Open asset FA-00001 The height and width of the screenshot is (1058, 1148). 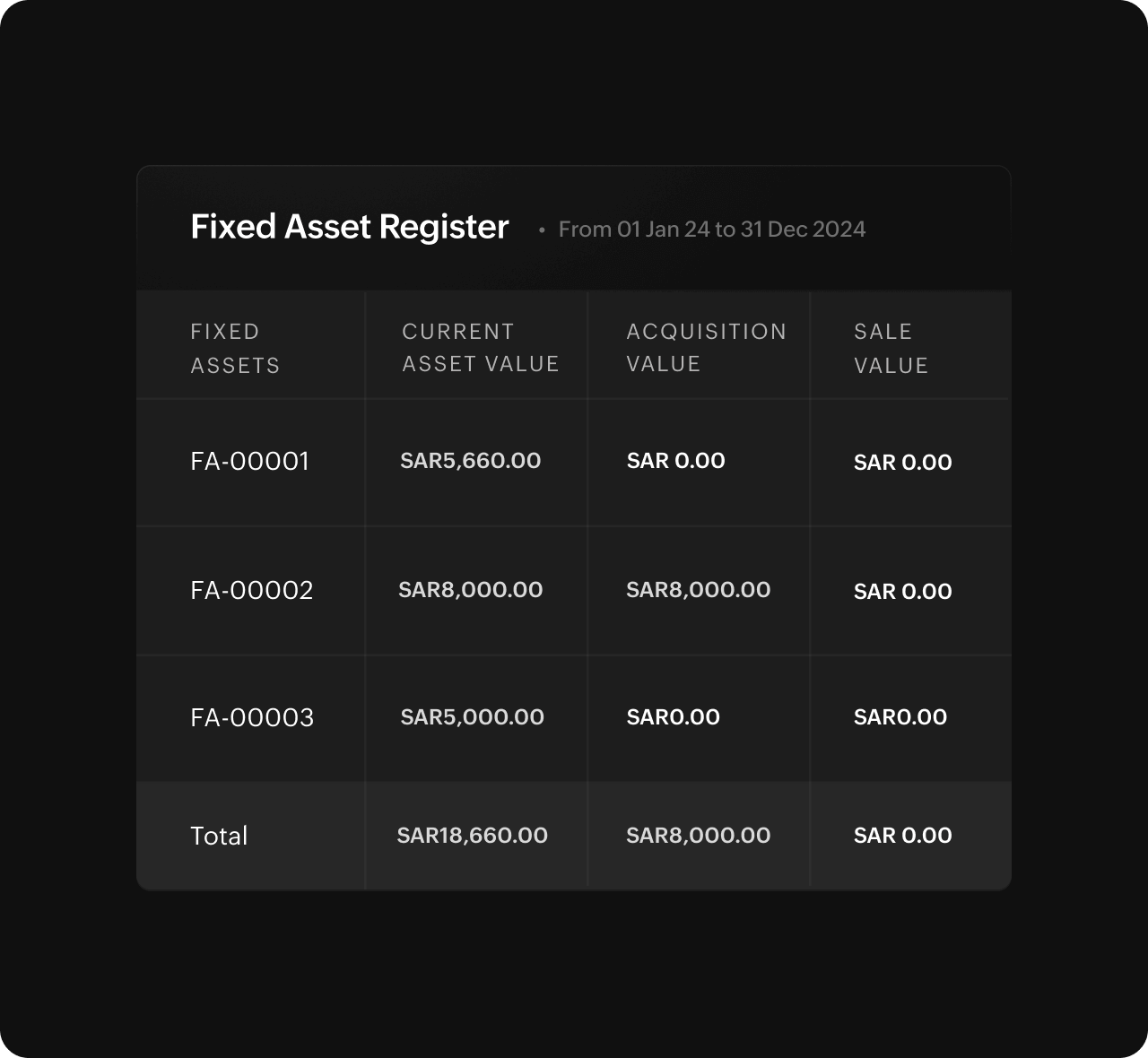point(249,461)
